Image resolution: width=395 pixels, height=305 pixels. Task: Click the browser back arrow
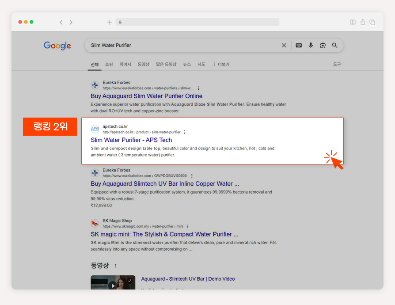tap(61, 22)
